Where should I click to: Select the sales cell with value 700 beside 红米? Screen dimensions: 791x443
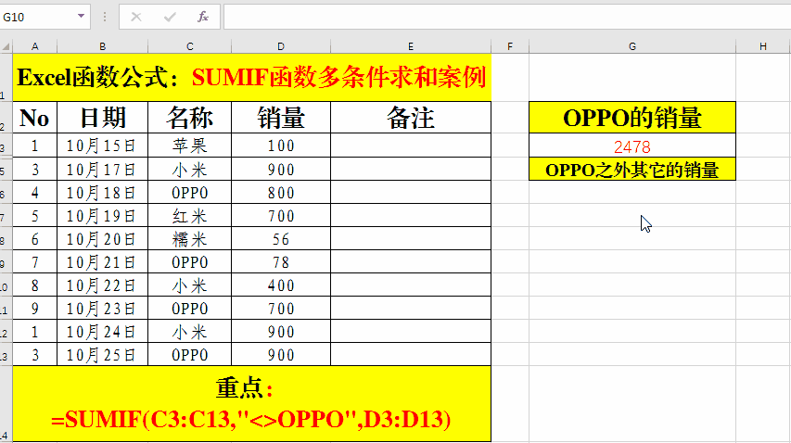click(x=281, y=216)
